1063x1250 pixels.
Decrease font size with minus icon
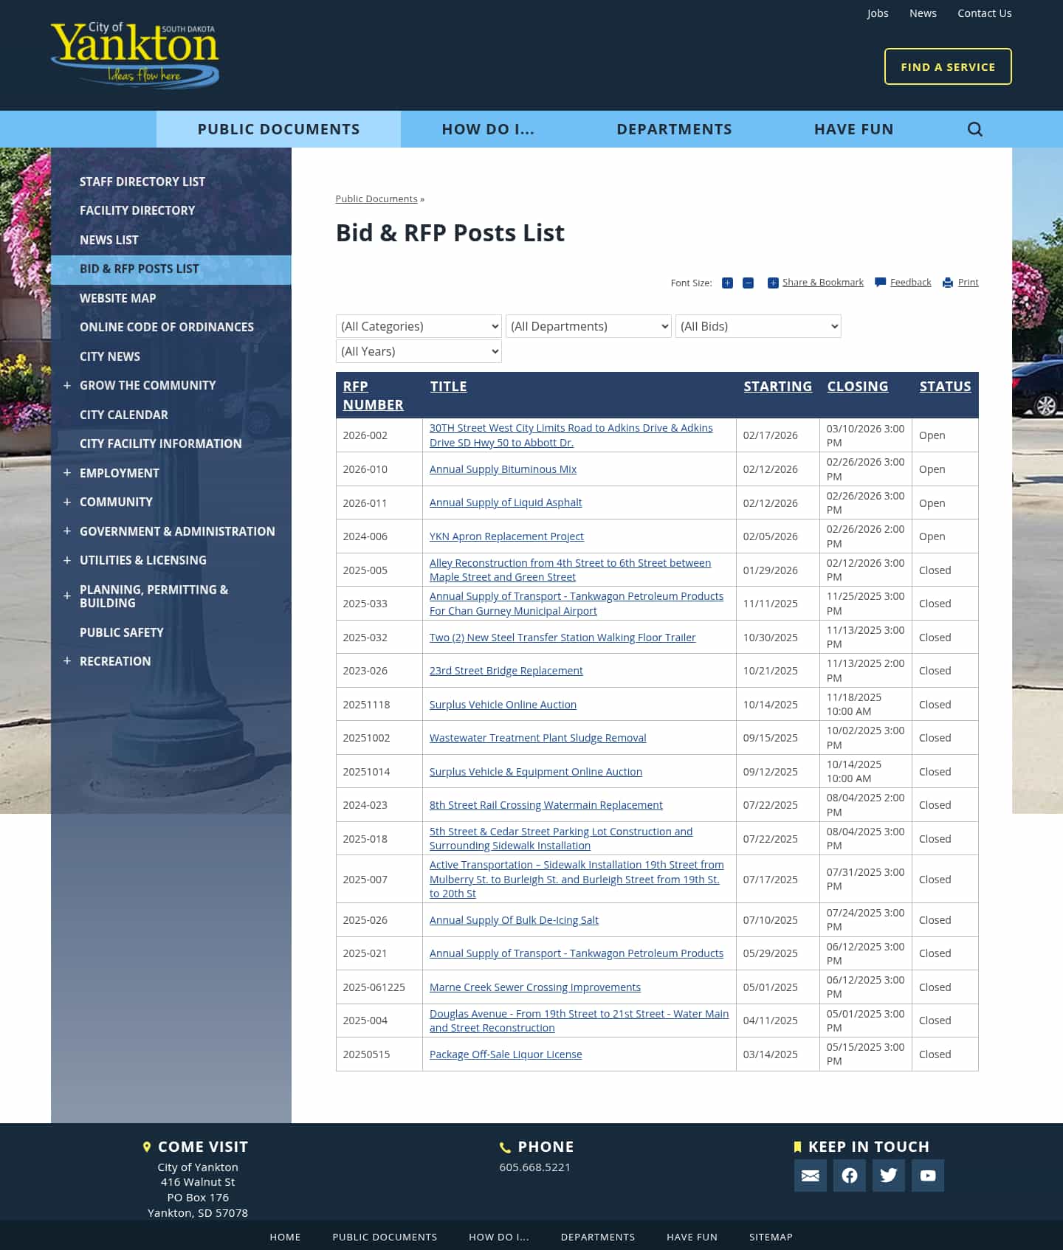click(748, 283)
